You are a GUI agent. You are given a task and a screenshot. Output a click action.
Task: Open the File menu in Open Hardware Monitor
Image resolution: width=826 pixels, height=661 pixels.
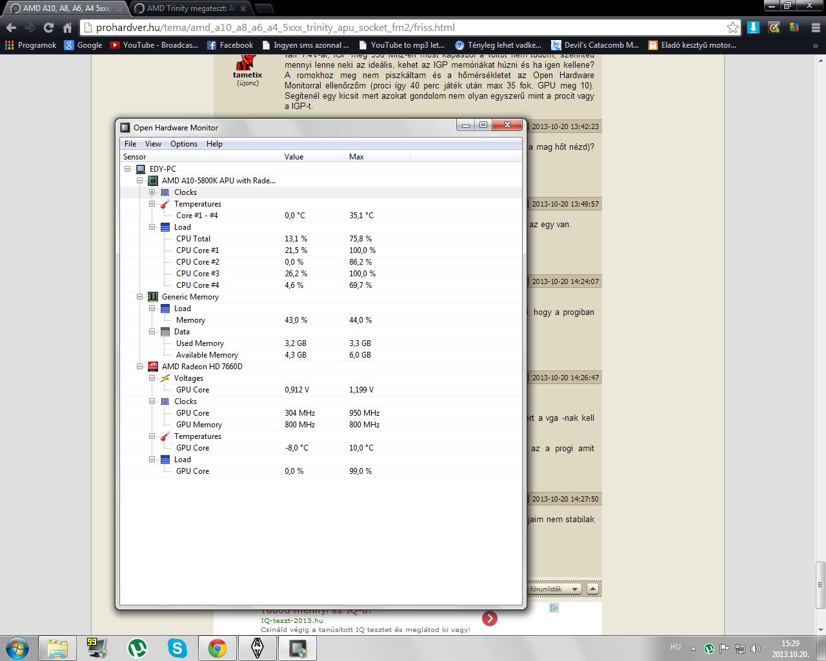tap(130, 144)
